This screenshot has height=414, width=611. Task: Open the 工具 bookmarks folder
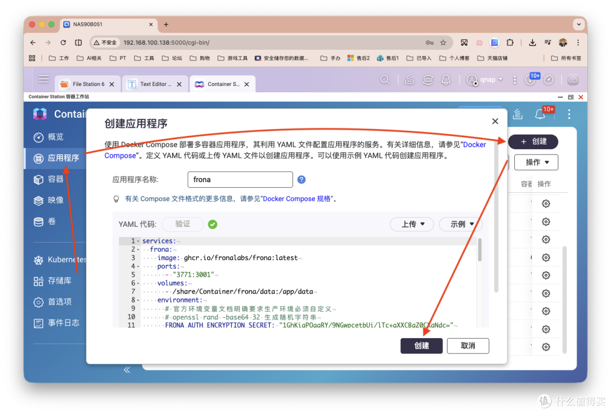coord(144,58)
